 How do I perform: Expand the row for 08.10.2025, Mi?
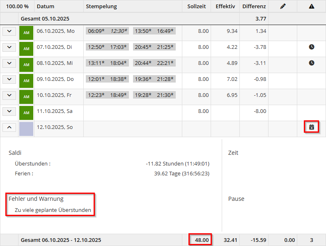(x=9, y=63)
